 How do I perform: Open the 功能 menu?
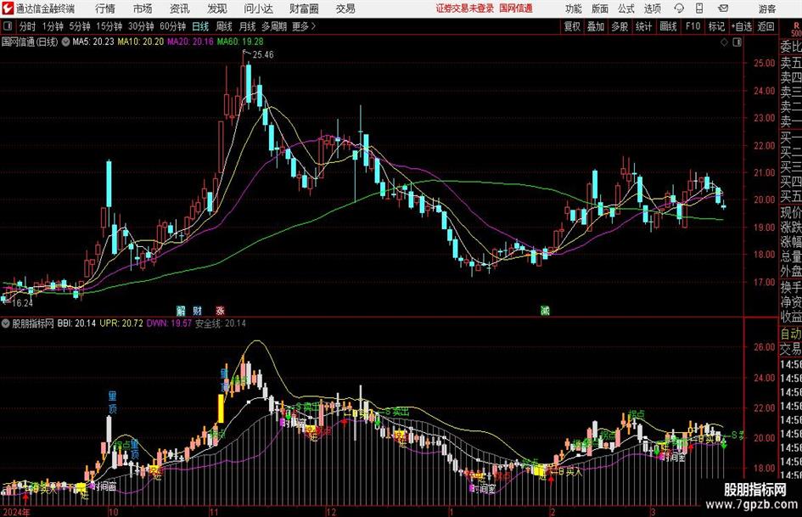(x=574, y=8)
